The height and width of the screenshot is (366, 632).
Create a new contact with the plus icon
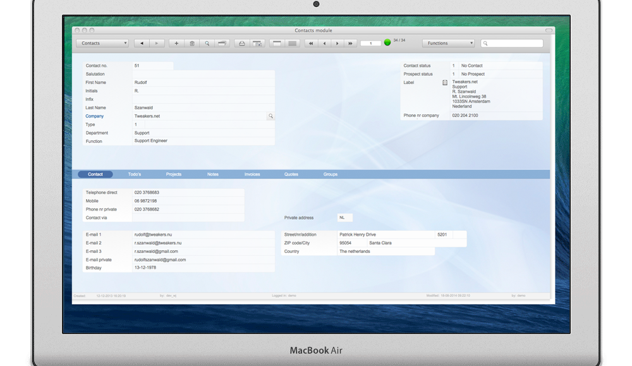point(176,43)
